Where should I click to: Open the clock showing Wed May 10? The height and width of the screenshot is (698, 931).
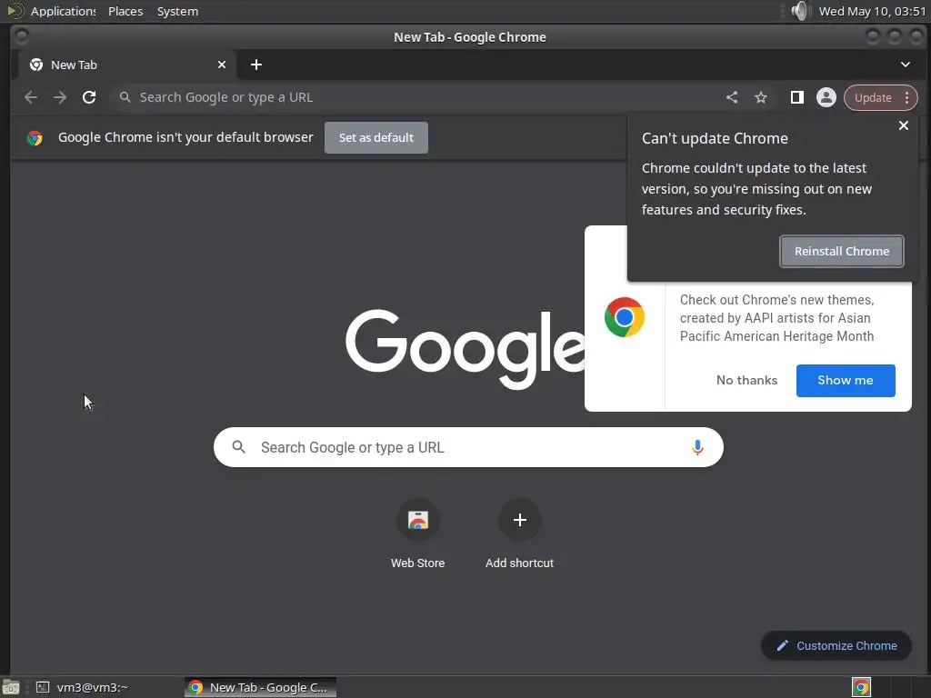pos(872,11)
